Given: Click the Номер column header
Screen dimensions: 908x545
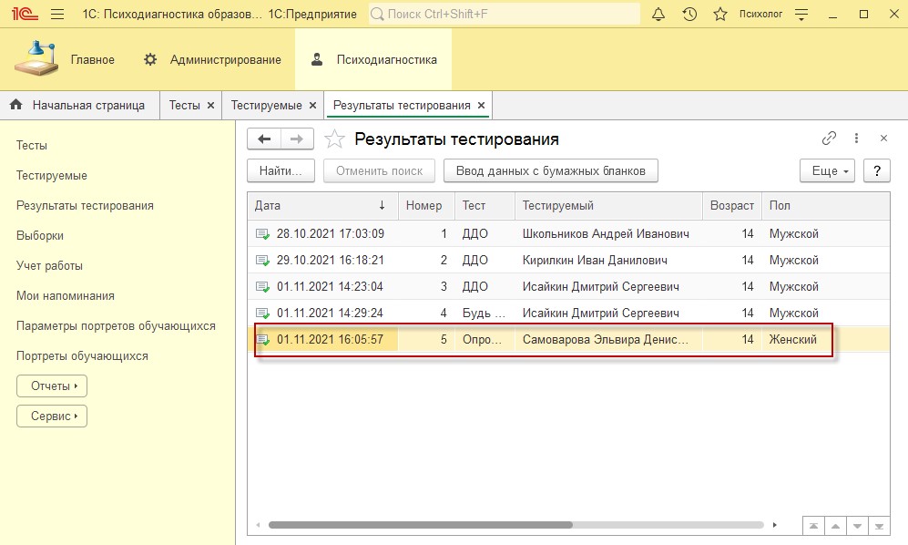Looking at the screenshot, I should tap(427, 205).
